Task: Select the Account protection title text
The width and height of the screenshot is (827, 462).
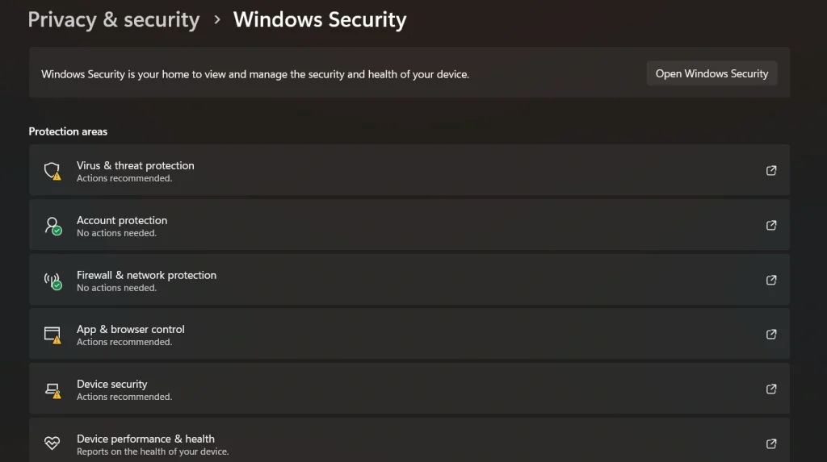Action: pos(122,220)
